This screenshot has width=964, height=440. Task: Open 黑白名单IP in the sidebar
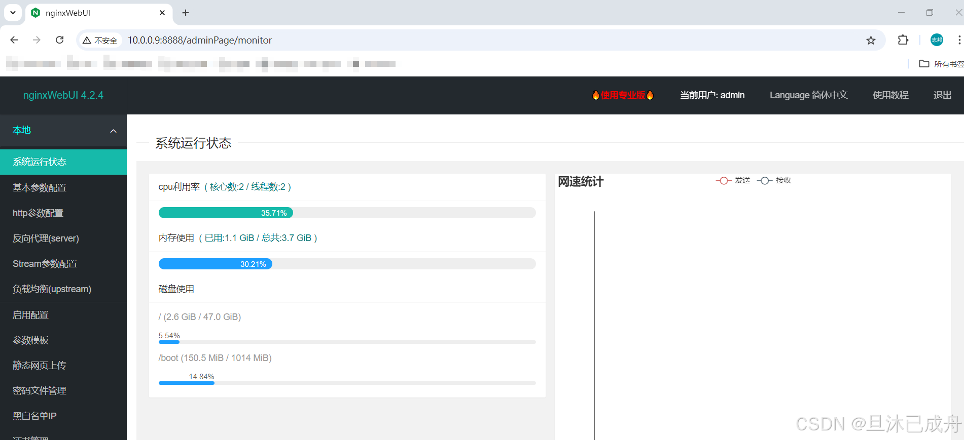pyautogui.click(x=63, y=416)
